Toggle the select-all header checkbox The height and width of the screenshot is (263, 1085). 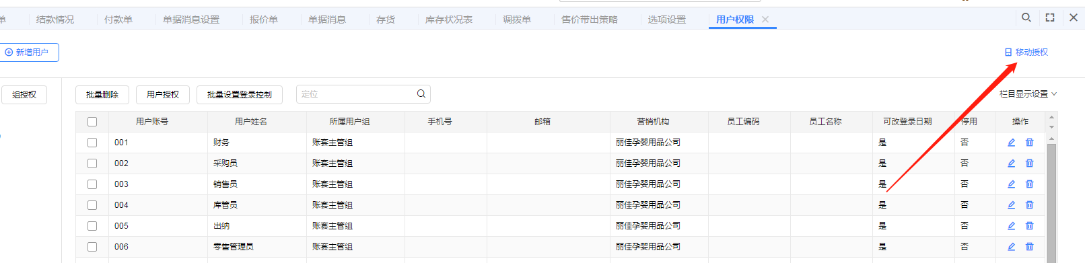point(92,122)
